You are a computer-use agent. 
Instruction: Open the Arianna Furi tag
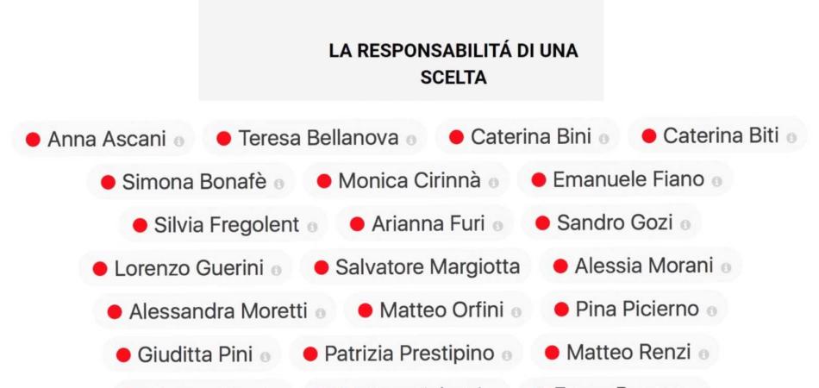click(425, 223)
